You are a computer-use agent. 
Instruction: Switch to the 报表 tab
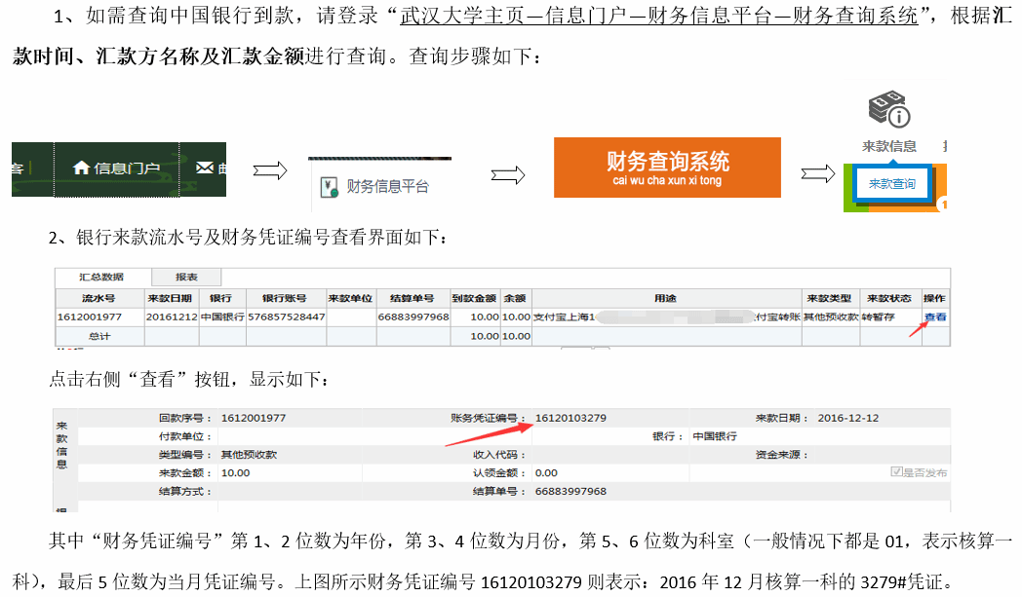coord(185,277)
